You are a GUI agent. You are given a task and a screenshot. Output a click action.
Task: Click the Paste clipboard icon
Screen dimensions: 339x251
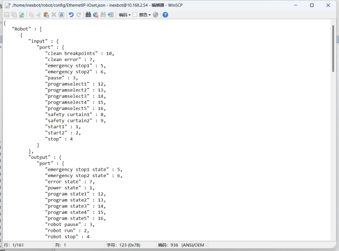pos(46,15)
